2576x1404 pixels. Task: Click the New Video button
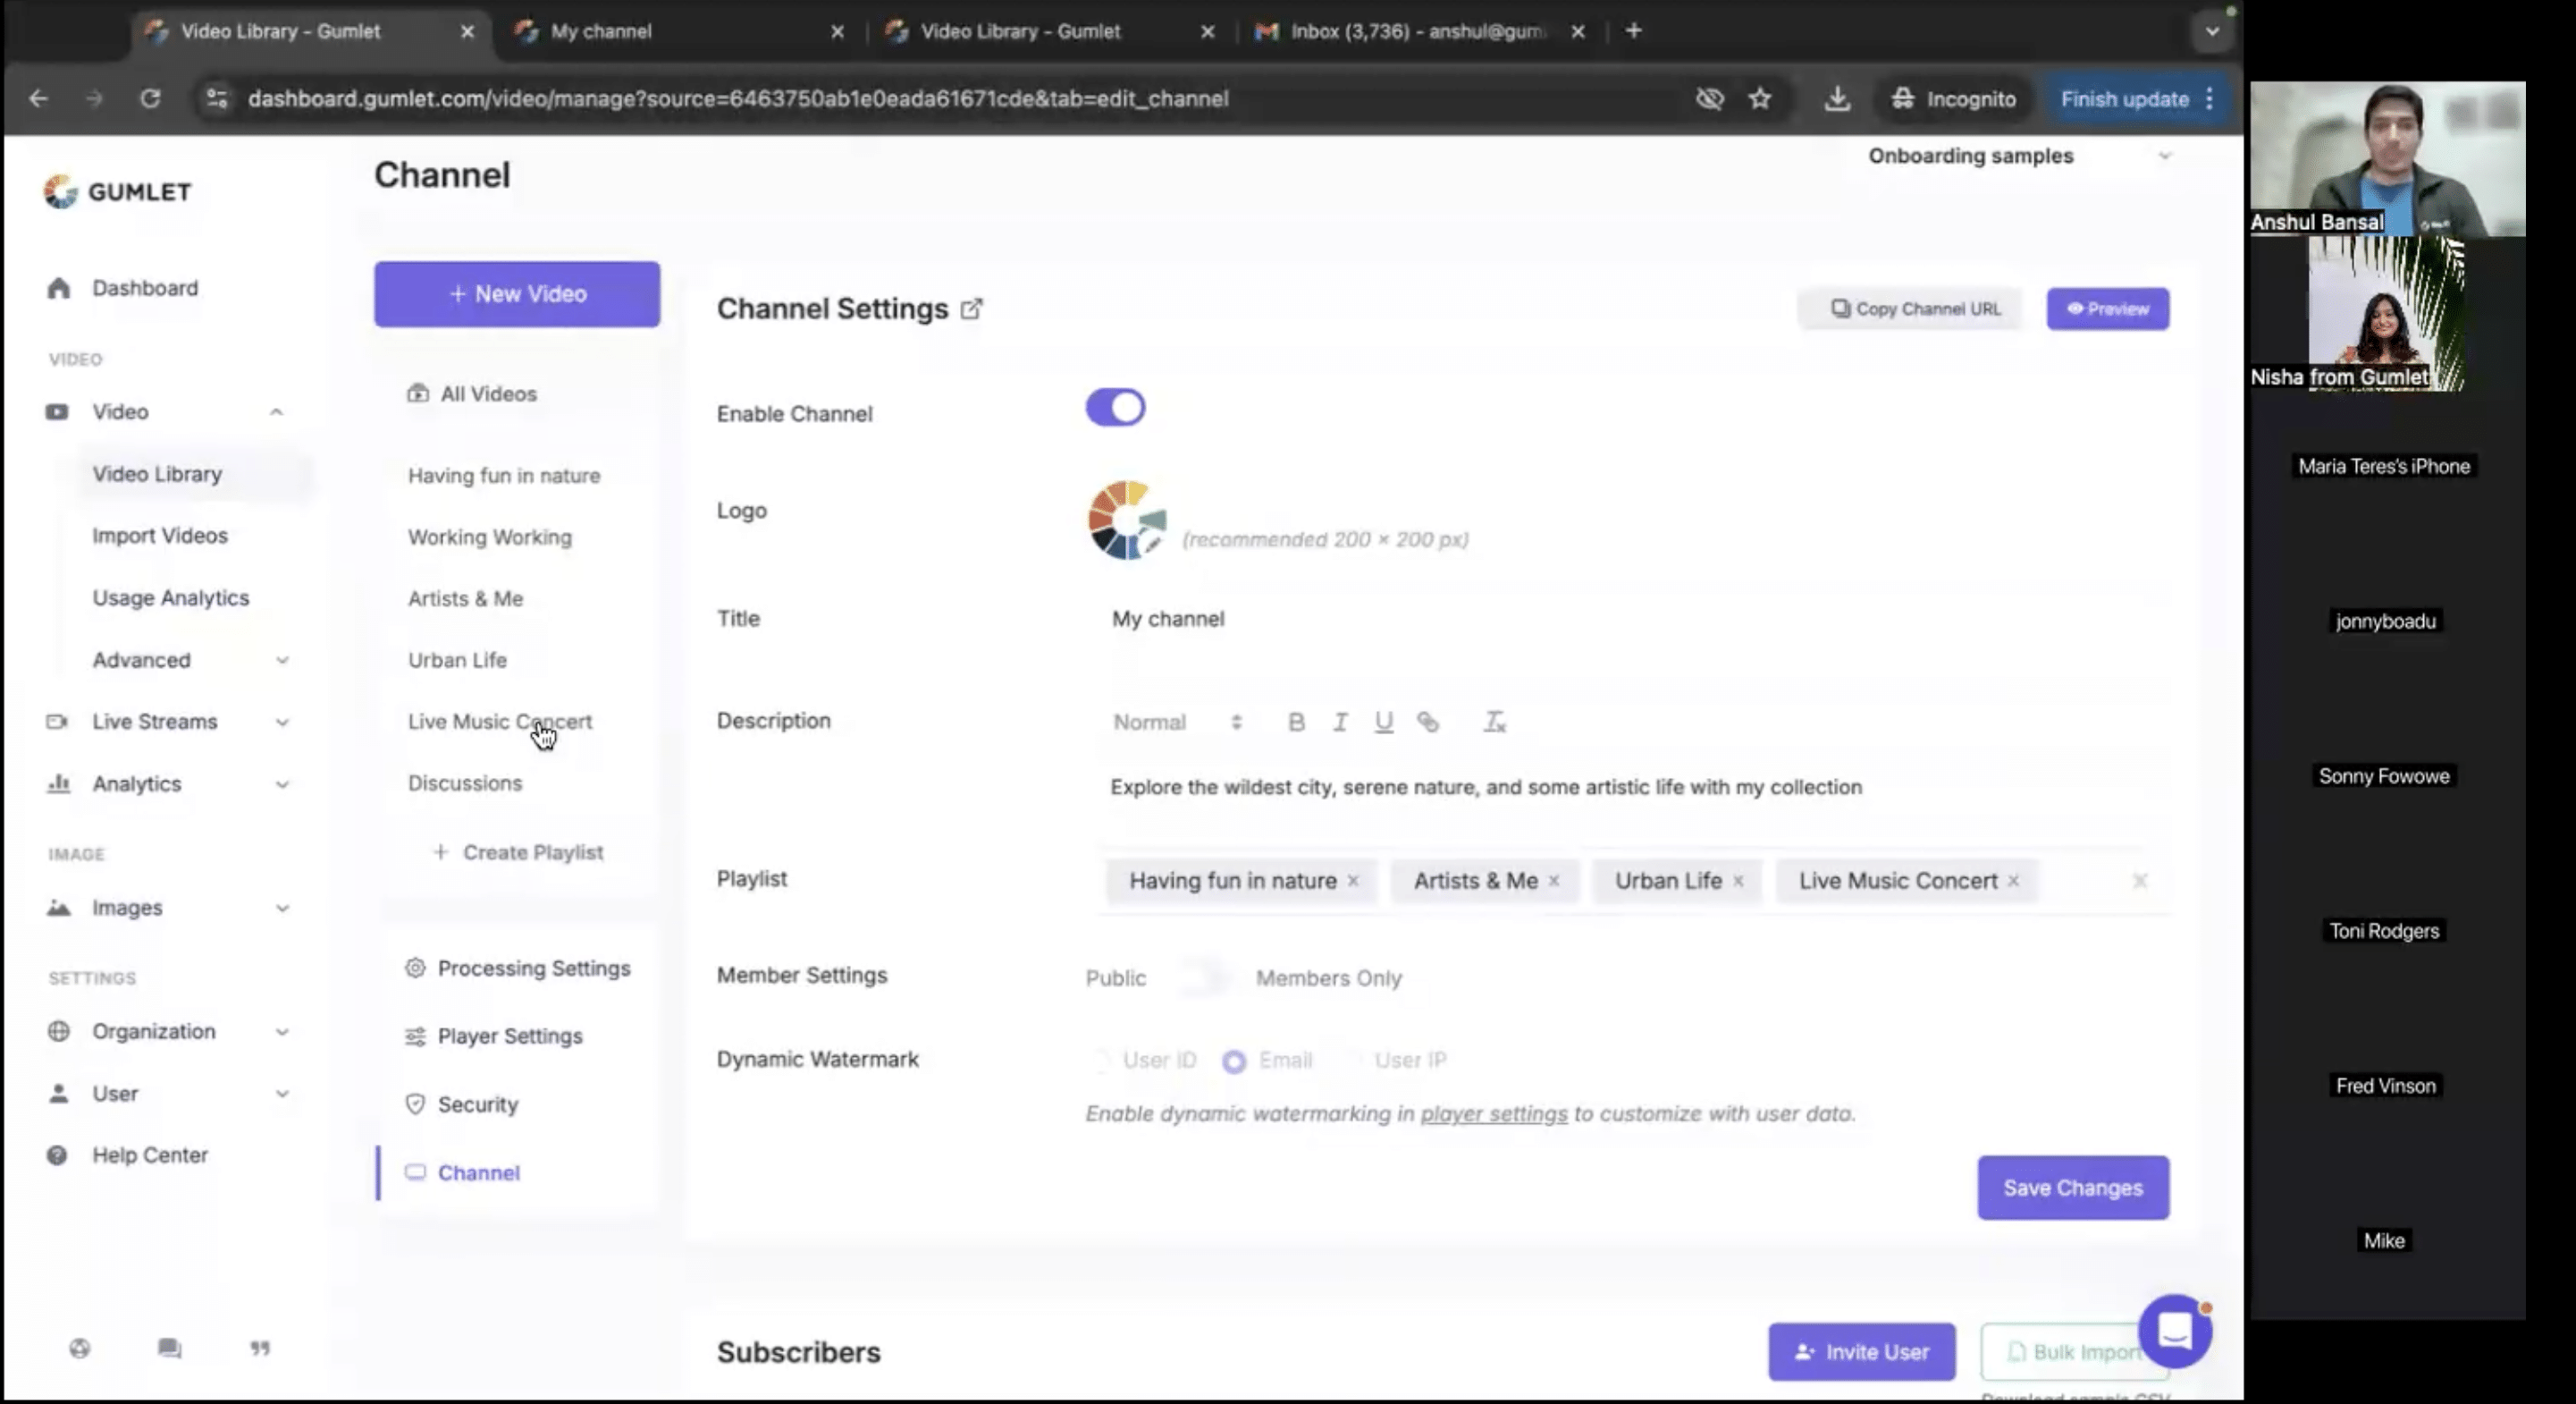click(x=517, y=294)
